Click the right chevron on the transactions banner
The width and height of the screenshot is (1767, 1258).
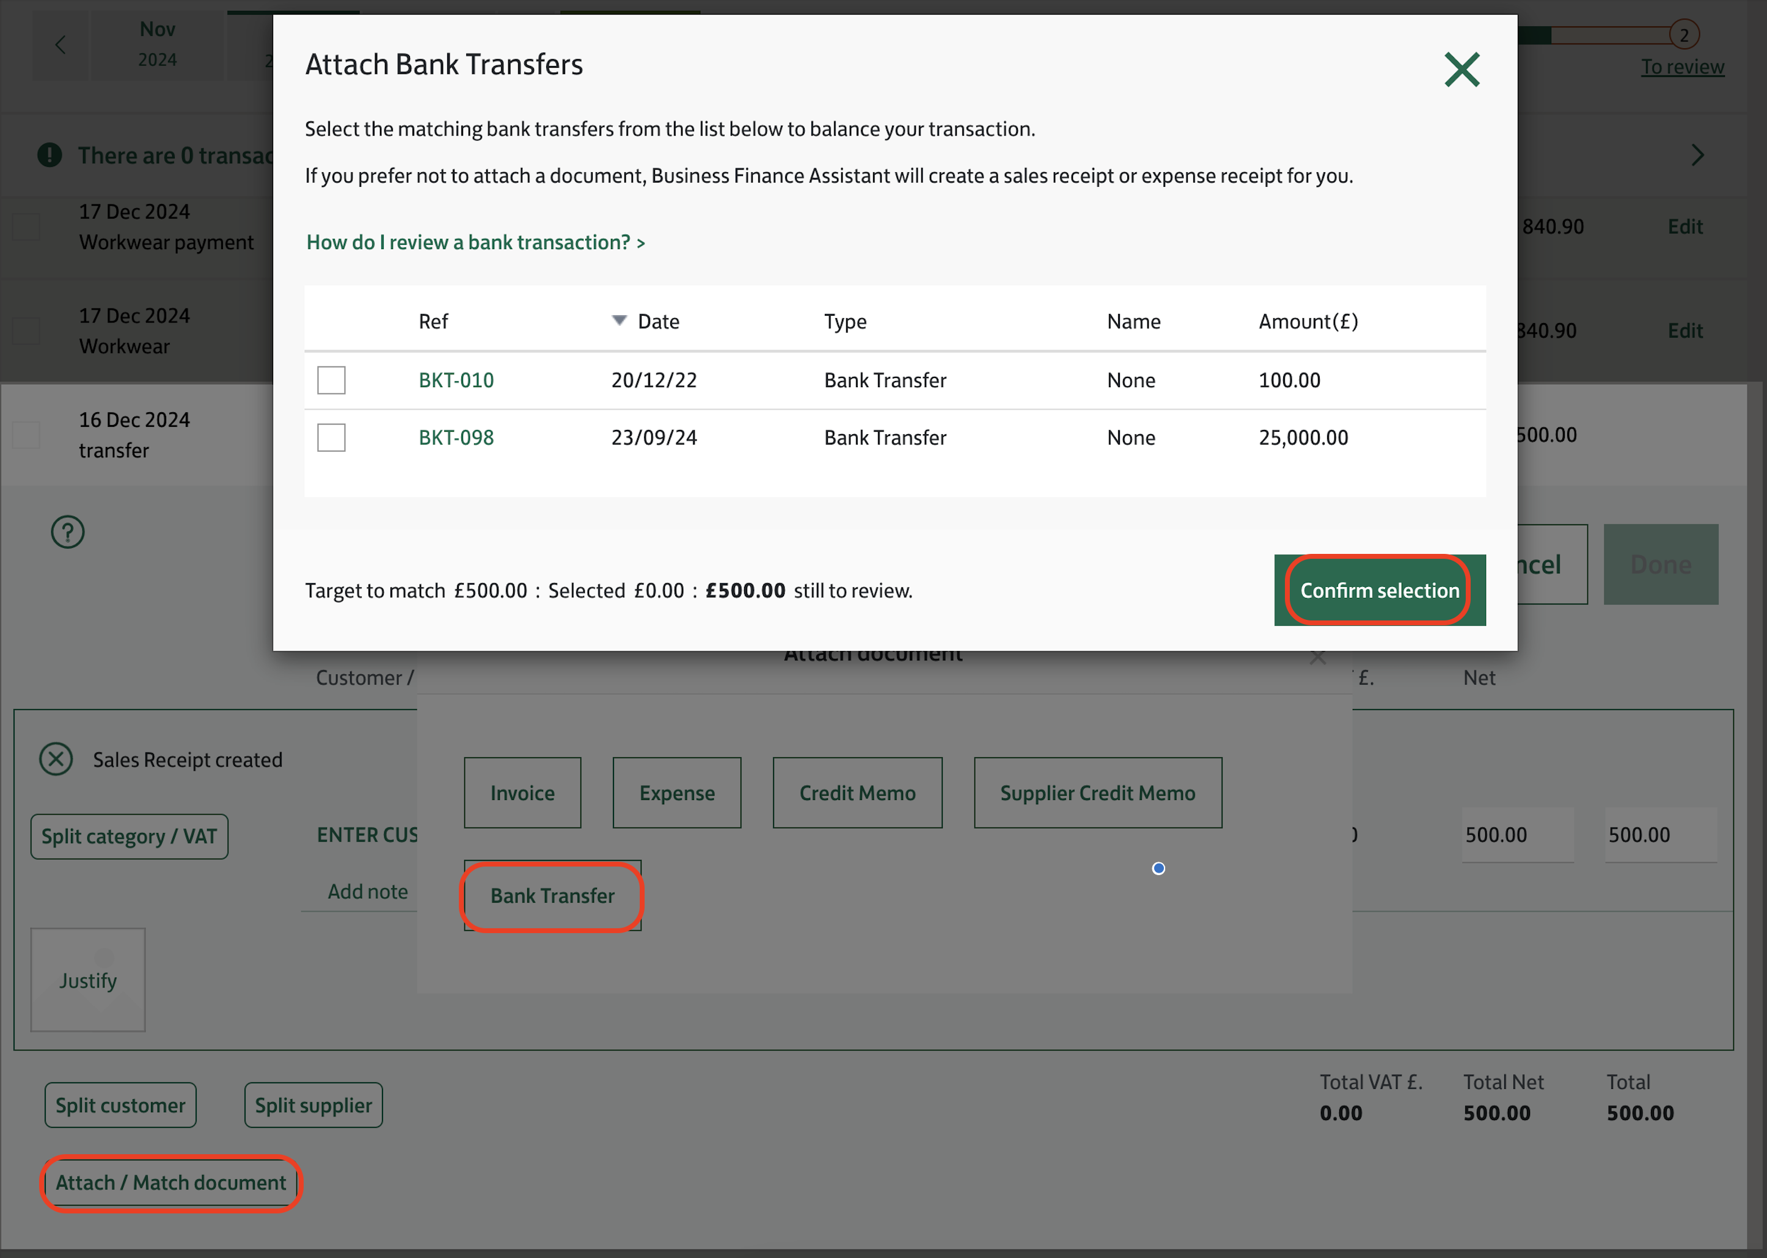(x=1697, y=155)
